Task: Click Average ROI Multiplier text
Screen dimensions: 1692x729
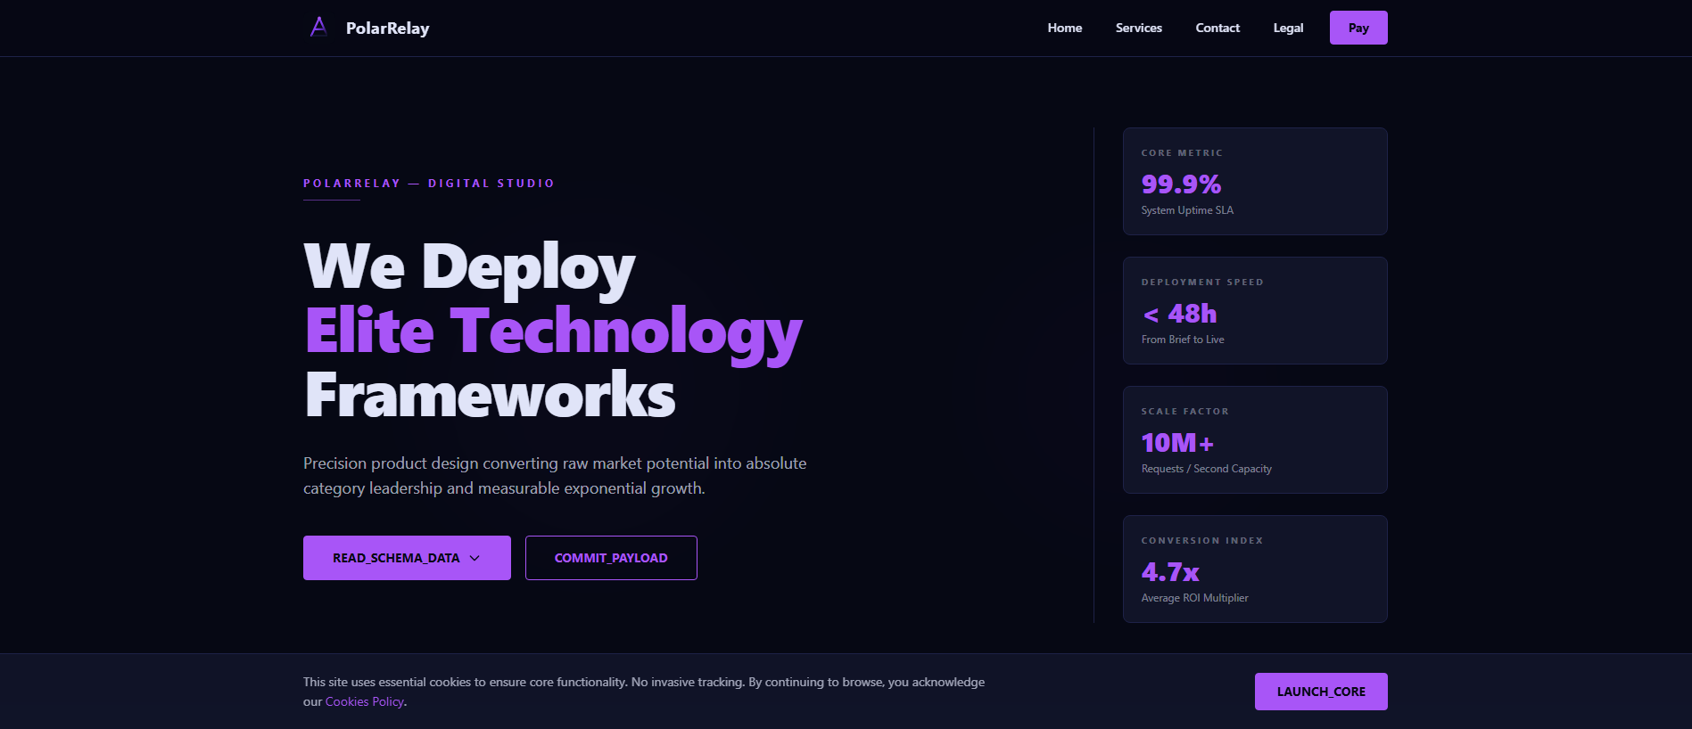Action: coord(1195,598)
